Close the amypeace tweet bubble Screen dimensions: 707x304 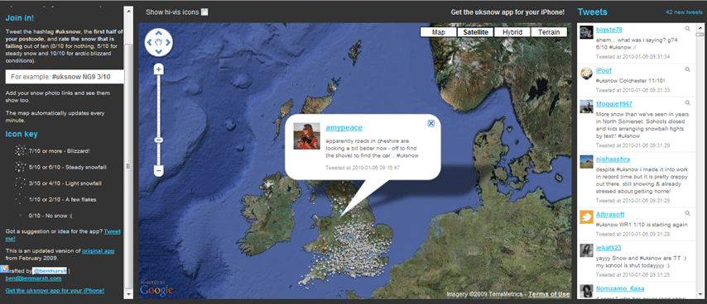pos(430,123)
